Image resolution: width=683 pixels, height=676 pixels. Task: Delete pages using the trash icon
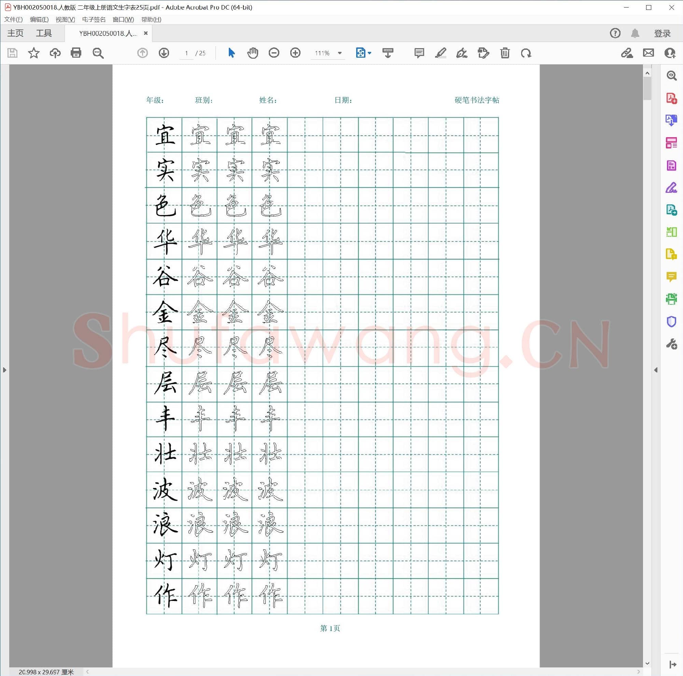pos(505,53)
